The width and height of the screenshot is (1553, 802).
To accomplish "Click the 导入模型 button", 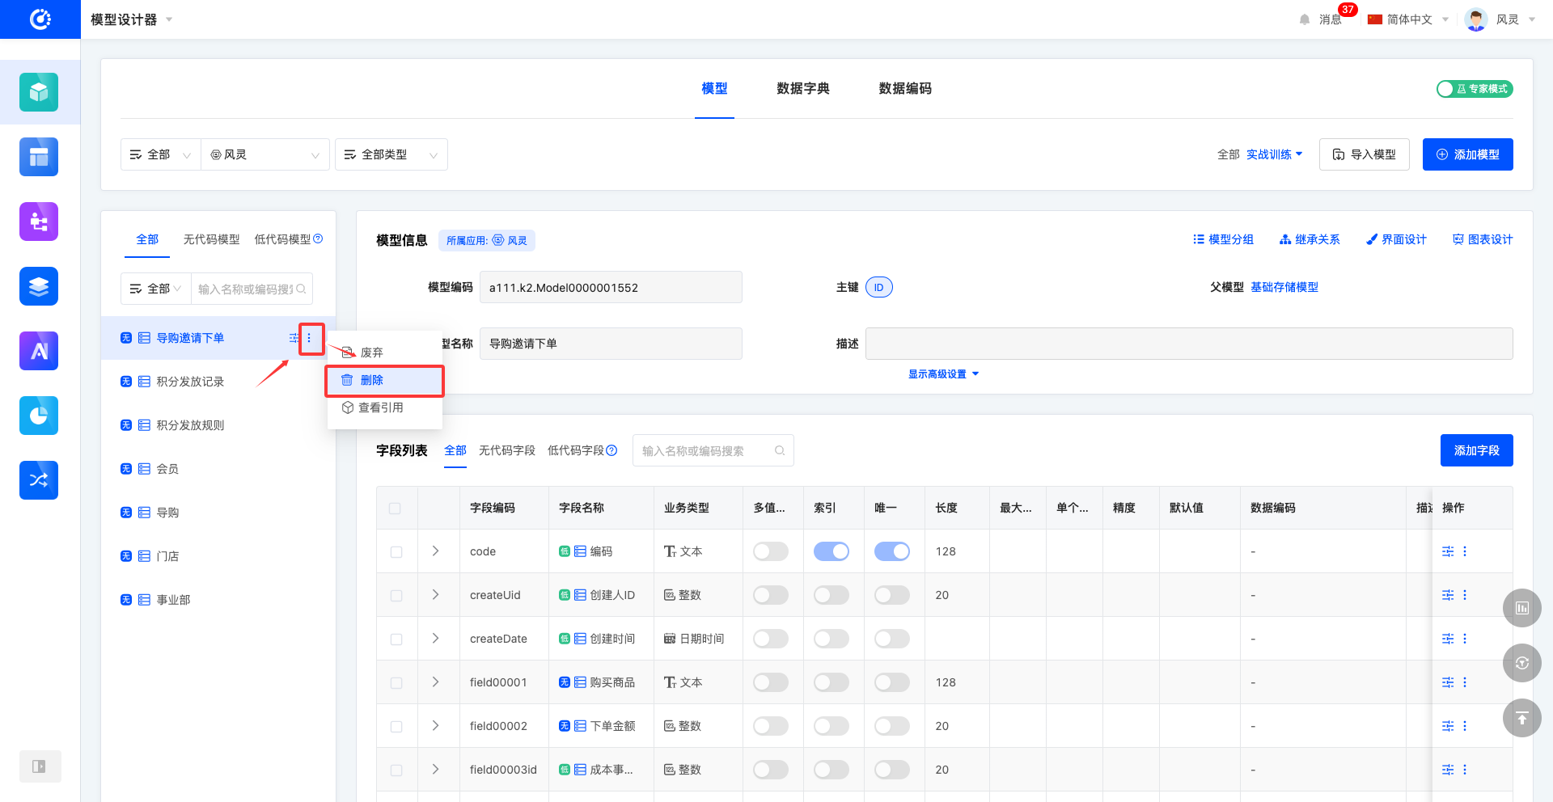I will pos(1365,154).
